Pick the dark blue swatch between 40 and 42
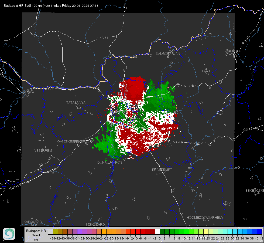The height and width of the screenshot is (243, 264). [259, 232]
